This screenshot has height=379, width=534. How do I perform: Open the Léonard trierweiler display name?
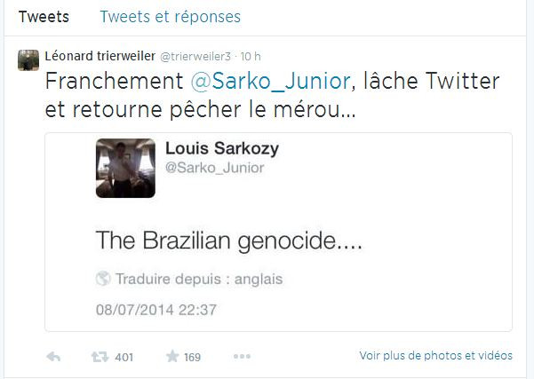(x=100, y=56)
